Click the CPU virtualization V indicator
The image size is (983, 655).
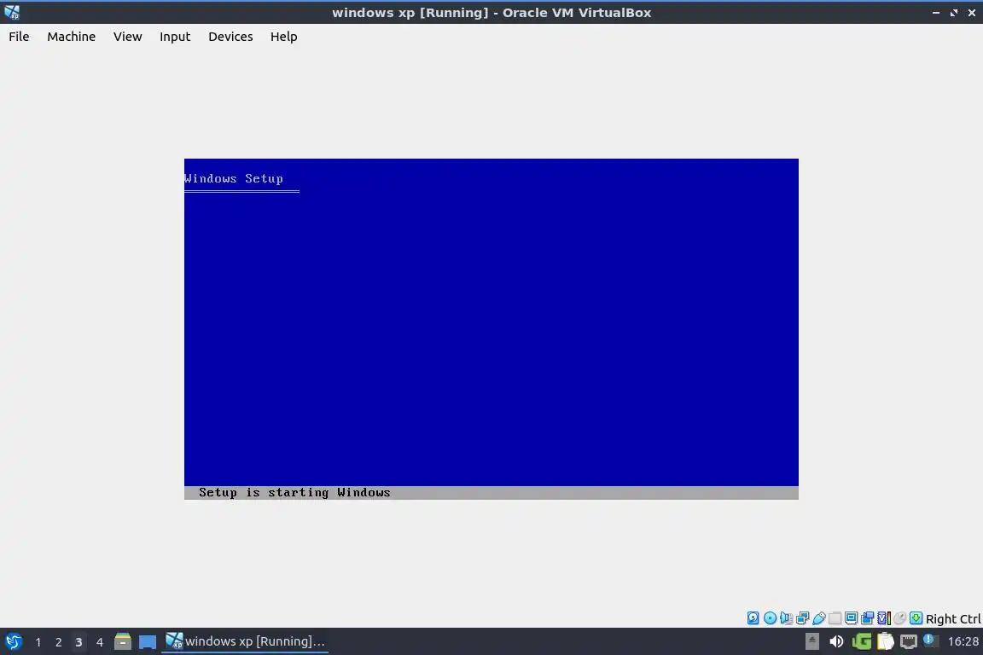pos(884,618)
